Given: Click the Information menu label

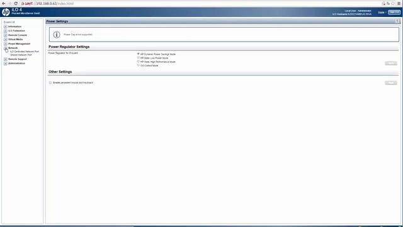Looking at the screenshot, I should click(x=15, y=26).
